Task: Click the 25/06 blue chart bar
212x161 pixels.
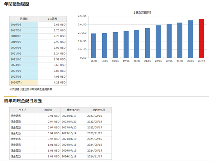Action: [190, 39]
